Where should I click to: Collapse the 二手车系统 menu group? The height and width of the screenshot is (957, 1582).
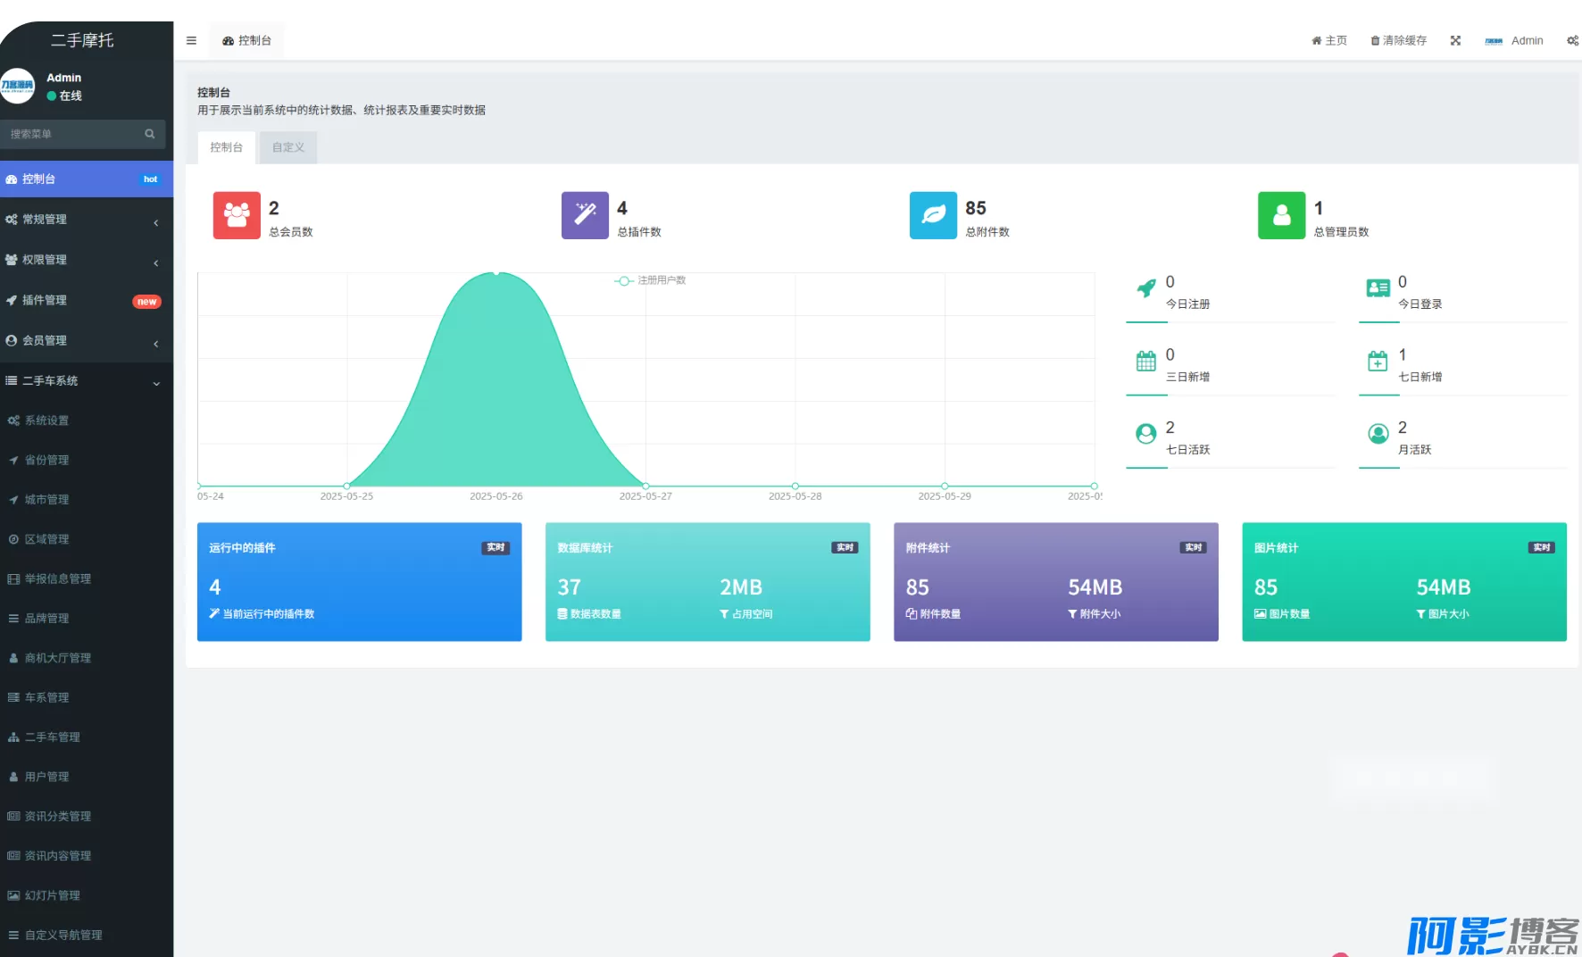click(86, 381)
